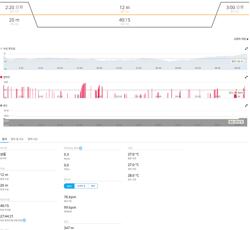Click the 347 m condition value
Screen dimensions: 250x230
click(69, 228)
